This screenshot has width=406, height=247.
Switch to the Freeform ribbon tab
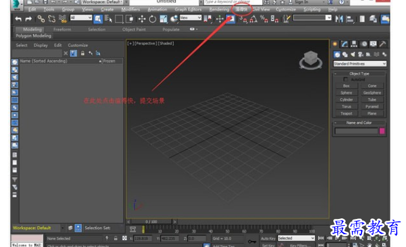coord(62,29)
